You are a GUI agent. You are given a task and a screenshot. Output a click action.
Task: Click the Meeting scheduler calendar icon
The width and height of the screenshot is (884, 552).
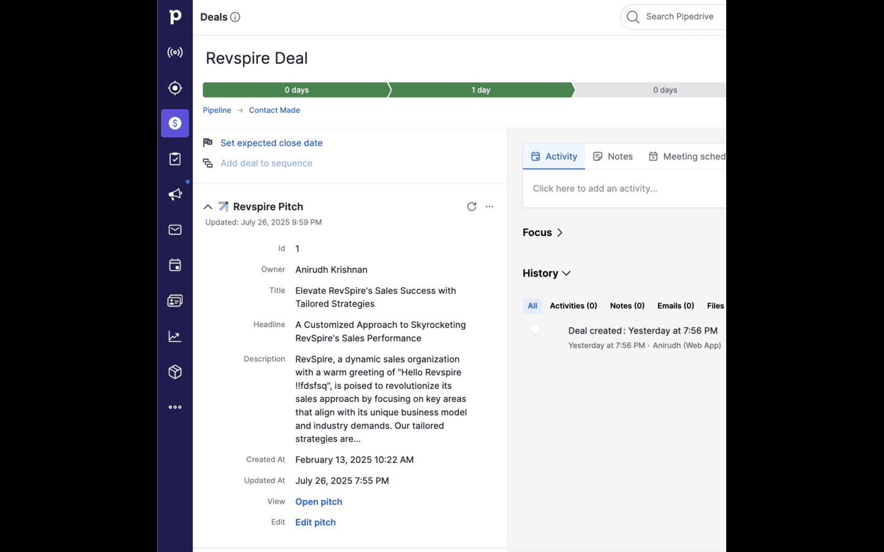[653, 156]
